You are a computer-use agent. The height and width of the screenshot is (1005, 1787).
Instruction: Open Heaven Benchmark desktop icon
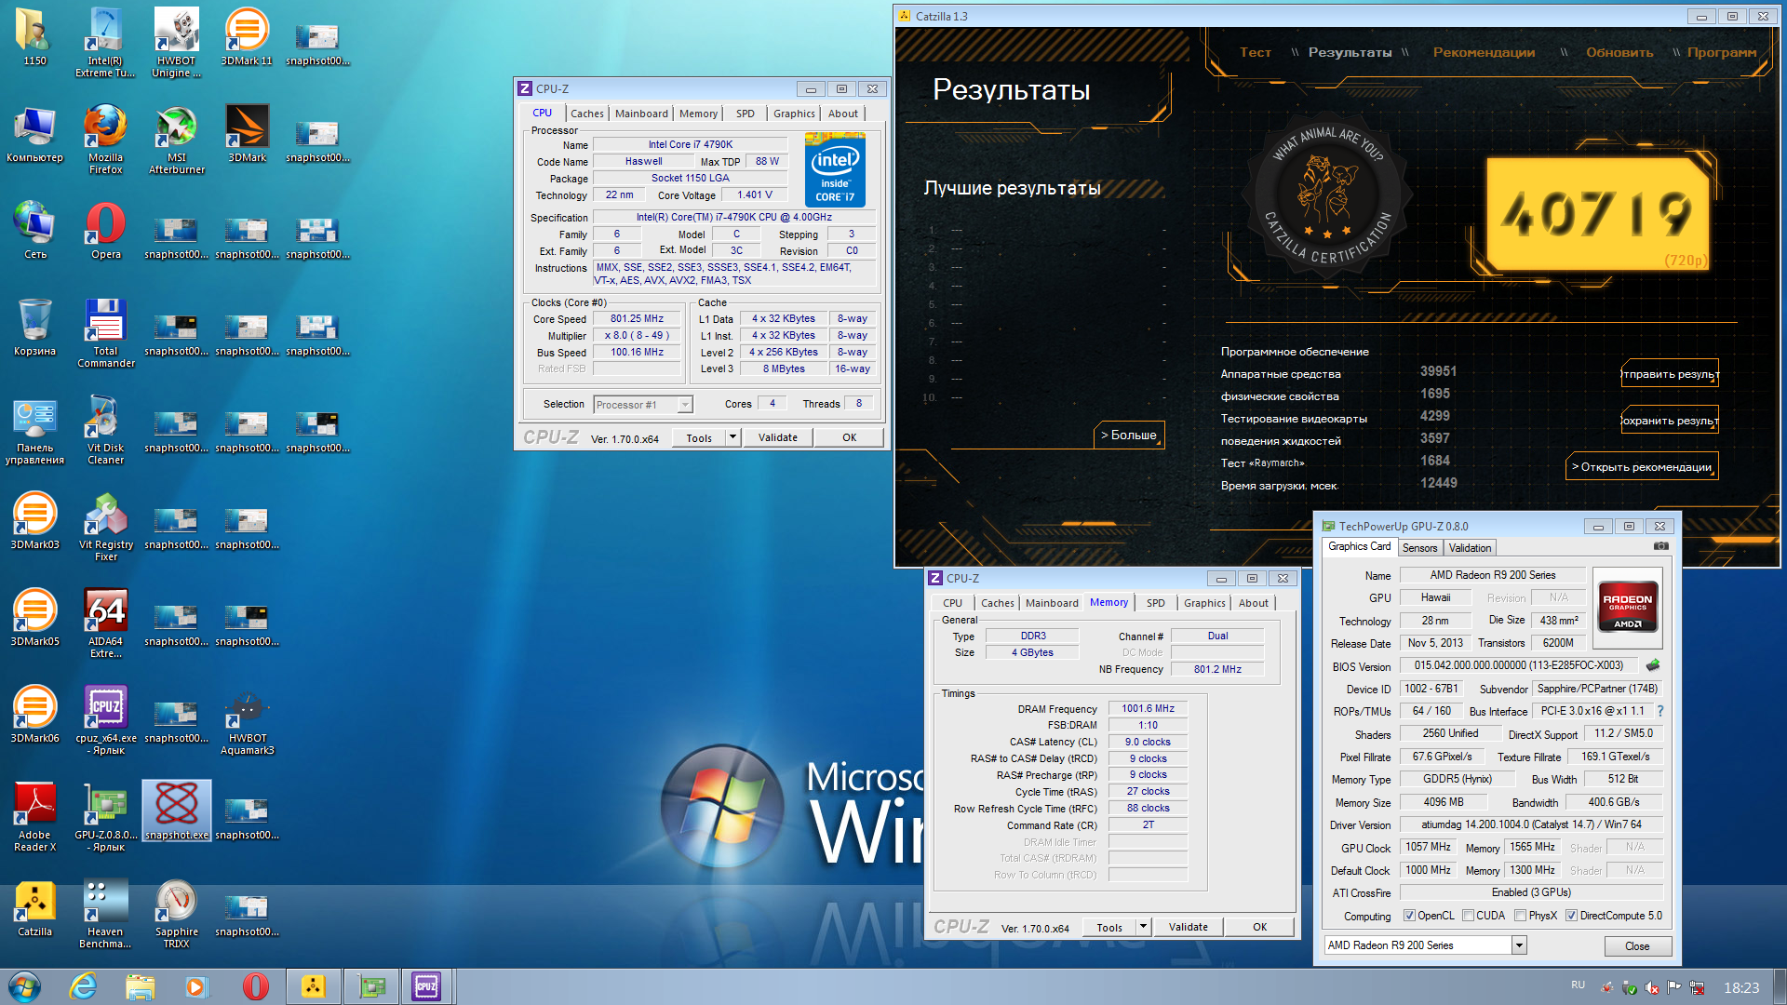click(105, 913)
